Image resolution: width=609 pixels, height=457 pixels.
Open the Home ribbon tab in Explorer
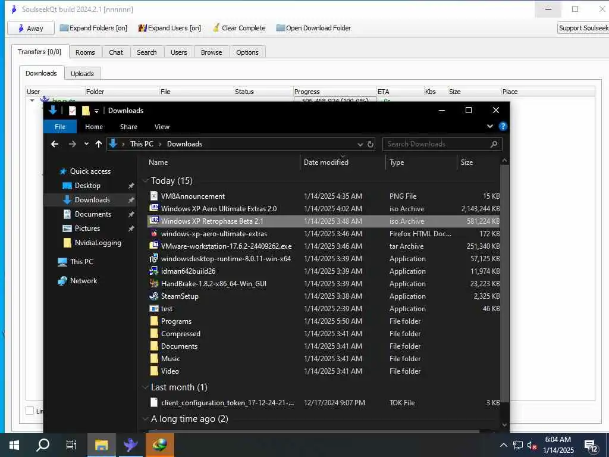point(94,127)
